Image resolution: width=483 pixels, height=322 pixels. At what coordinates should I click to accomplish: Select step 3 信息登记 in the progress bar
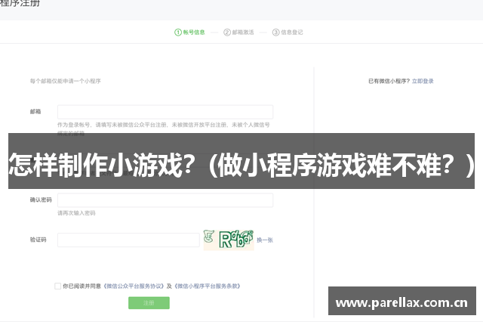tap(288, 33)
